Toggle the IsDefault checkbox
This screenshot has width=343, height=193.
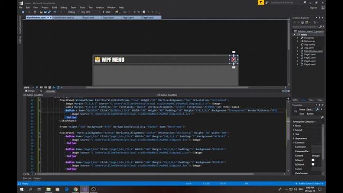313,165
